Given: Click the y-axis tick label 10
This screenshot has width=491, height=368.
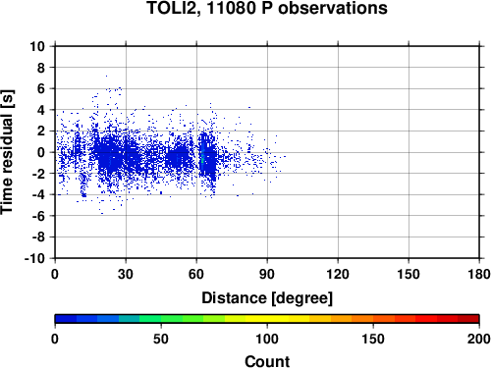Looking at the screenshot, I should (x=37, y=46).
